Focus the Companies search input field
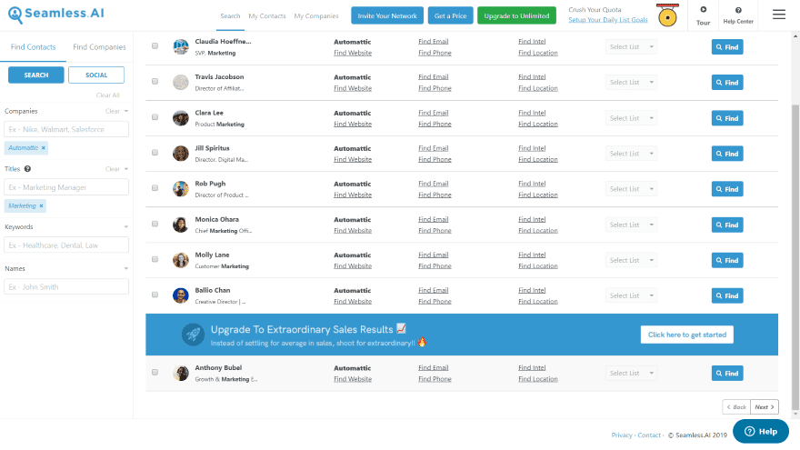The height and width of the screenshot is (450, 800). coord(66,130)
